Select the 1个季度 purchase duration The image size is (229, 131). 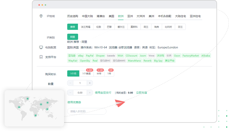86,74
